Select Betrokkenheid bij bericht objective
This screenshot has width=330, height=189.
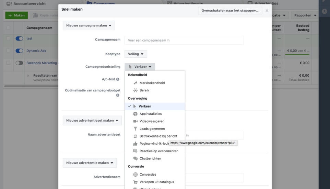pos(155,136)
